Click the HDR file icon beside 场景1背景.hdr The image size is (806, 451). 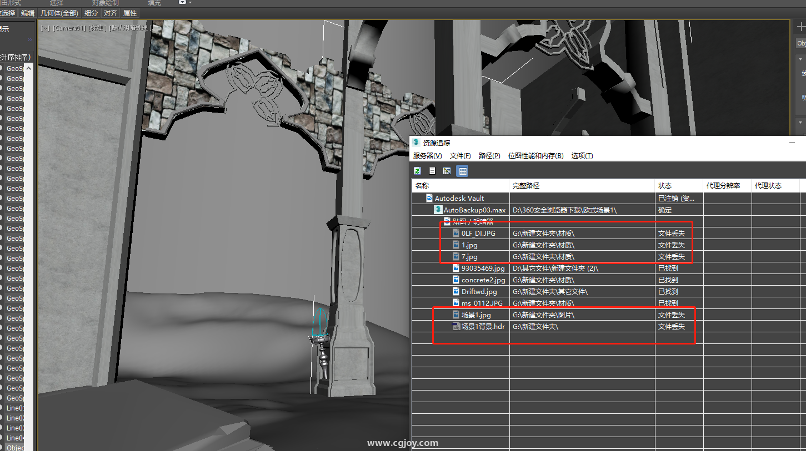point(457,326)
